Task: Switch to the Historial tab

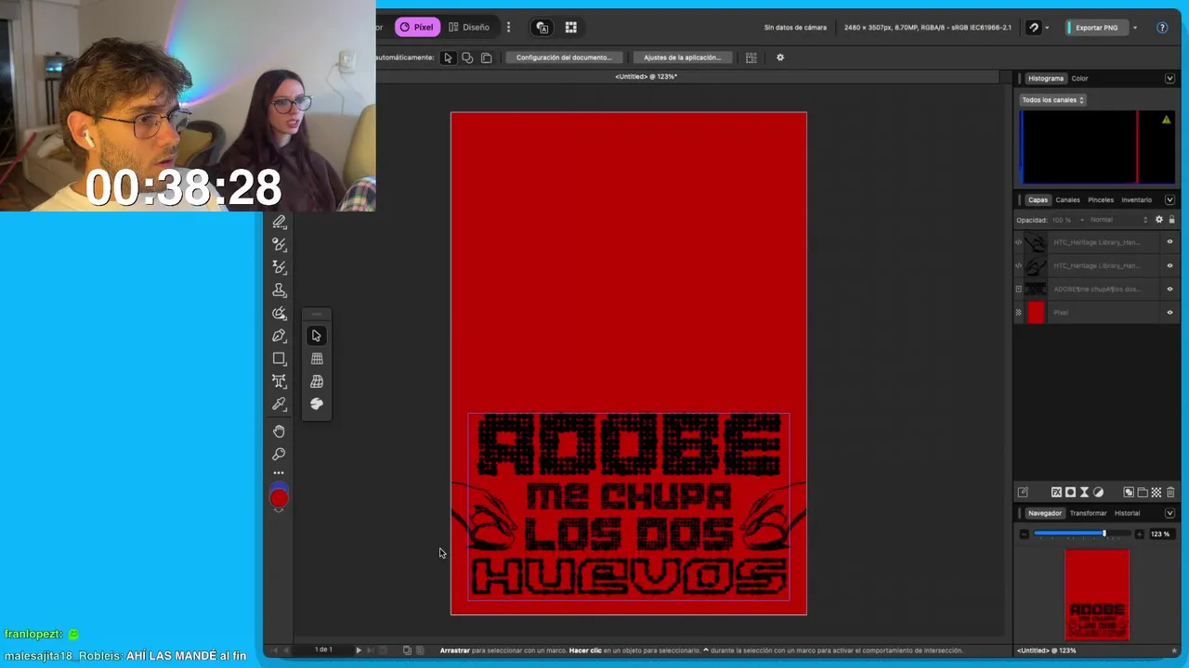Action: point(1127,513)
